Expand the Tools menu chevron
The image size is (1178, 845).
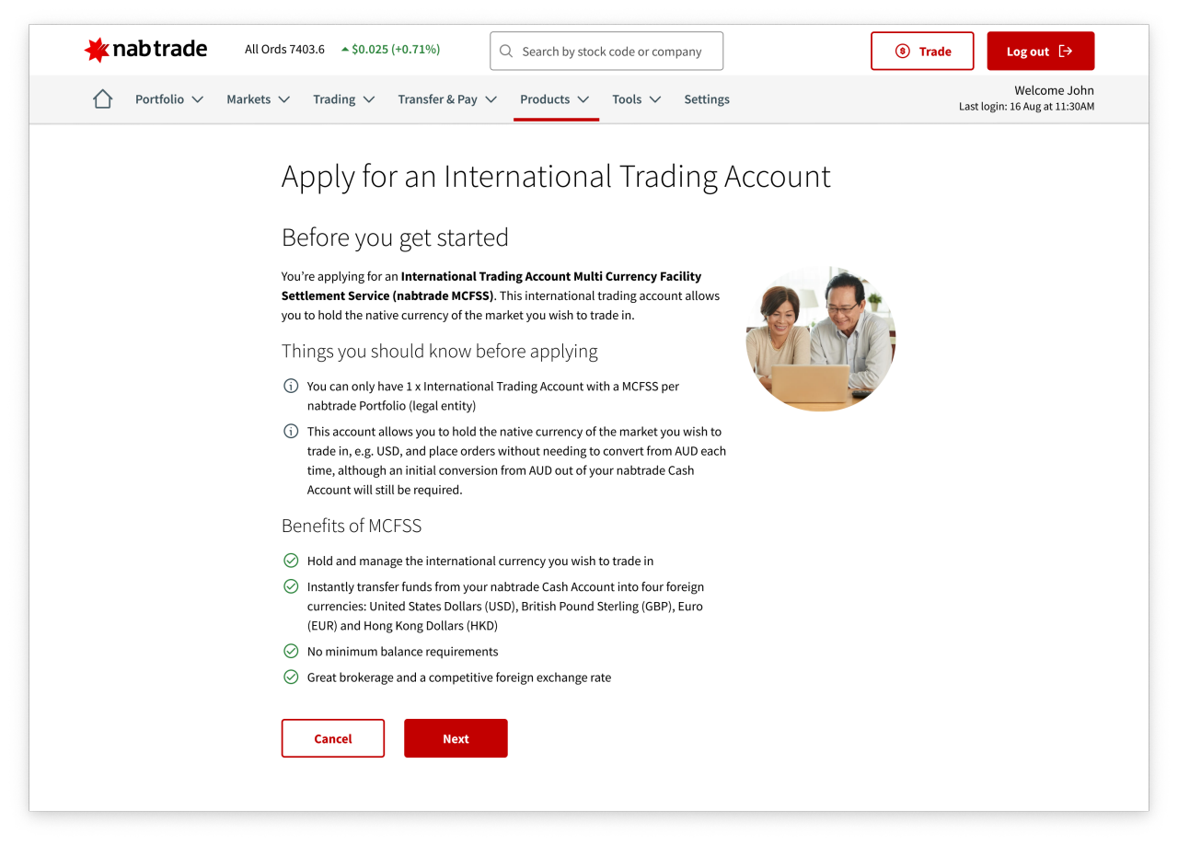click(x=655, y=99)
